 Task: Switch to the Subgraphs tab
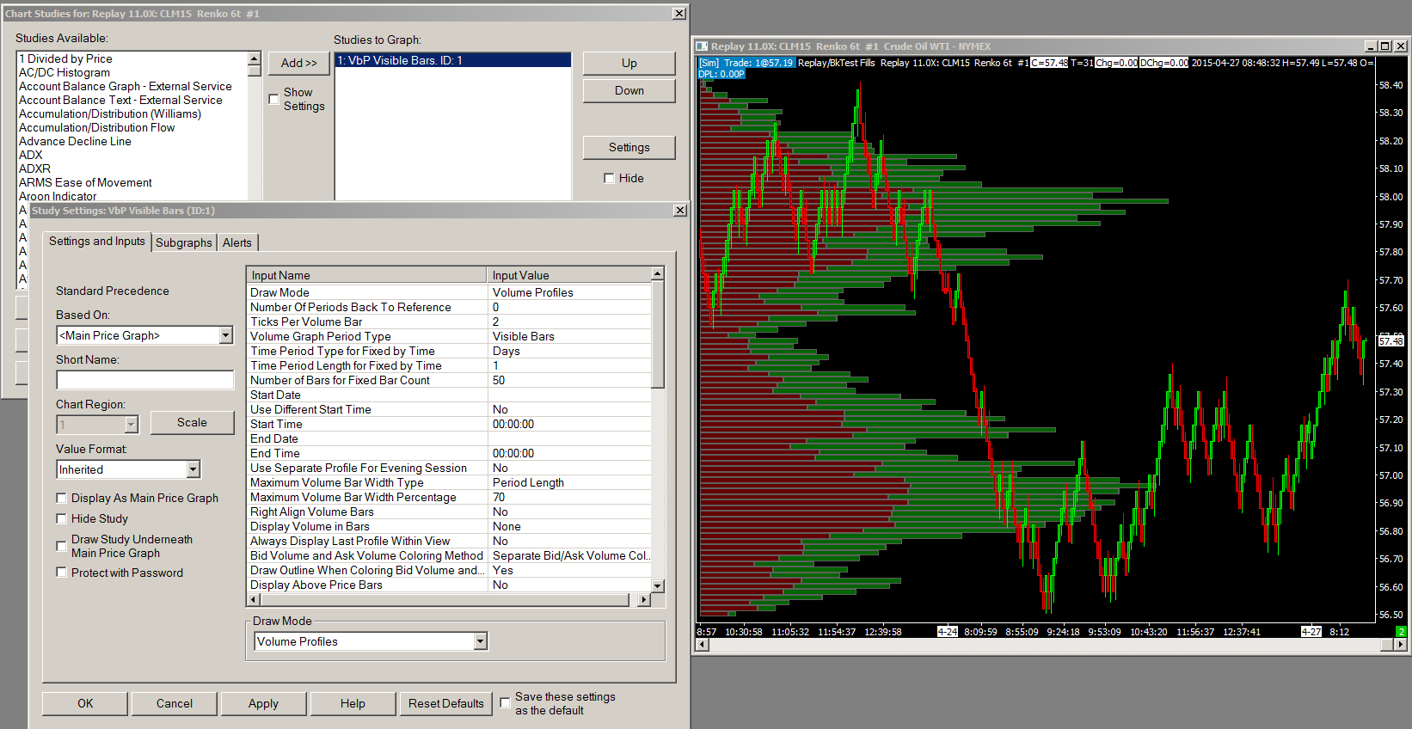point(183,243)
